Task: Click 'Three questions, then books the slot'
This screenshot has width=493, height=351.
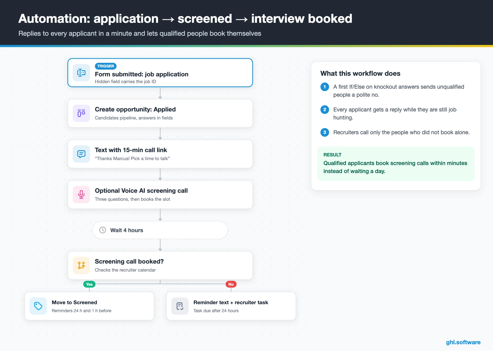Action: [x=132, y=199]
